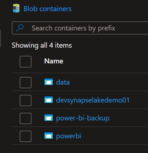Open the powerbi container

[69, 136]
